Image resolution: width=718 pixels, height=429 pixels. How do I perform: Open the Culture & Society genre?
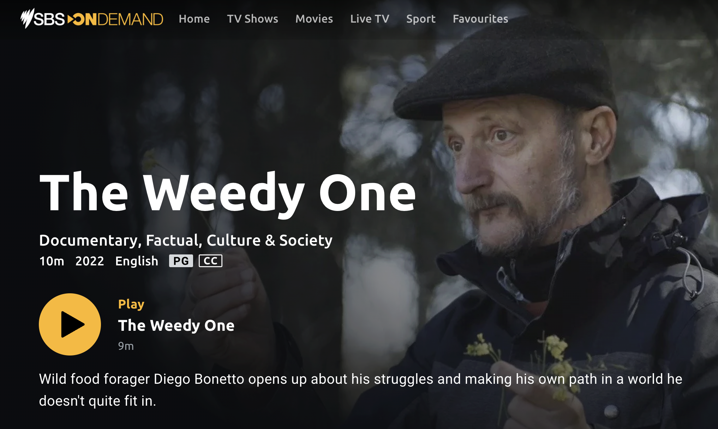[269, 241]
